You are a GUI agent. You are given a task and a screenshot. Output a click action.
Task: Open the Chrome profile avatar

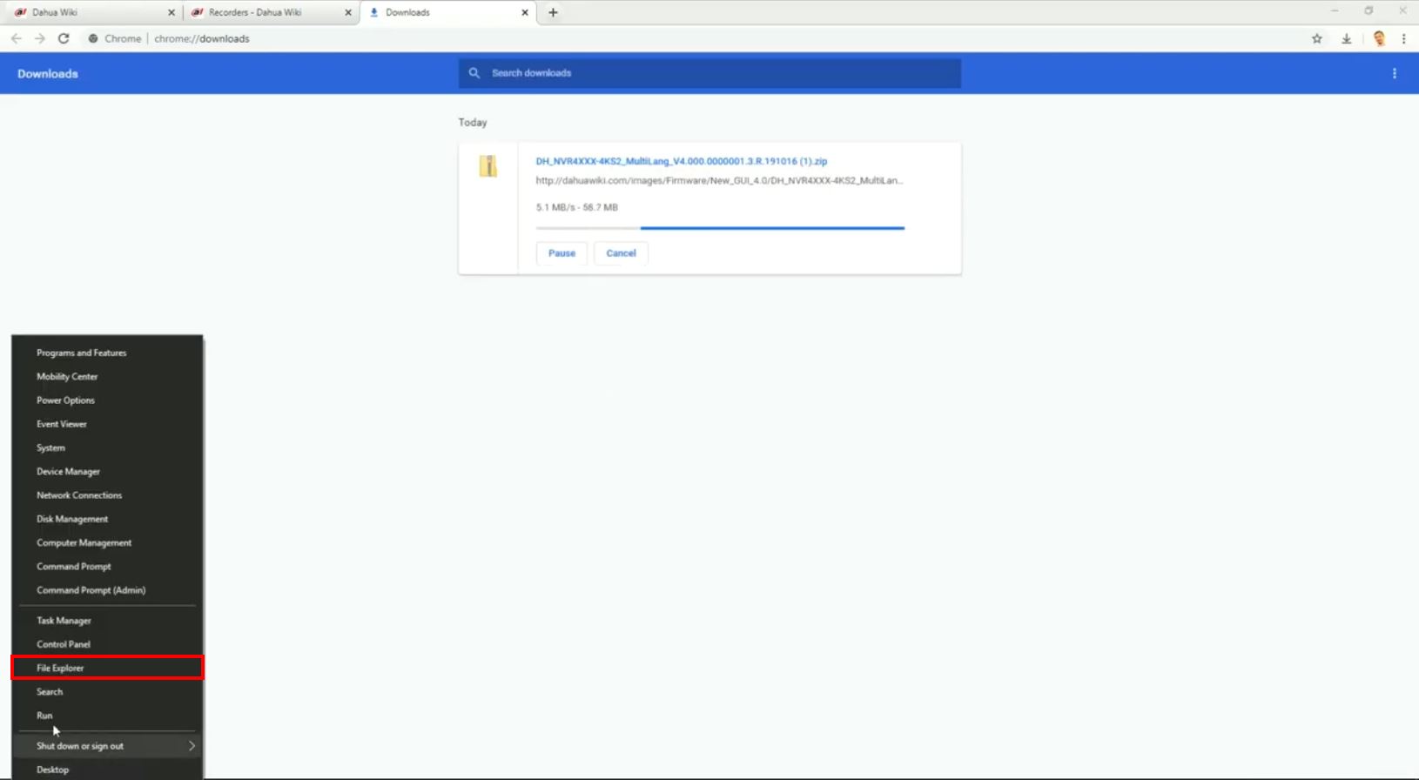point(1379,38)
